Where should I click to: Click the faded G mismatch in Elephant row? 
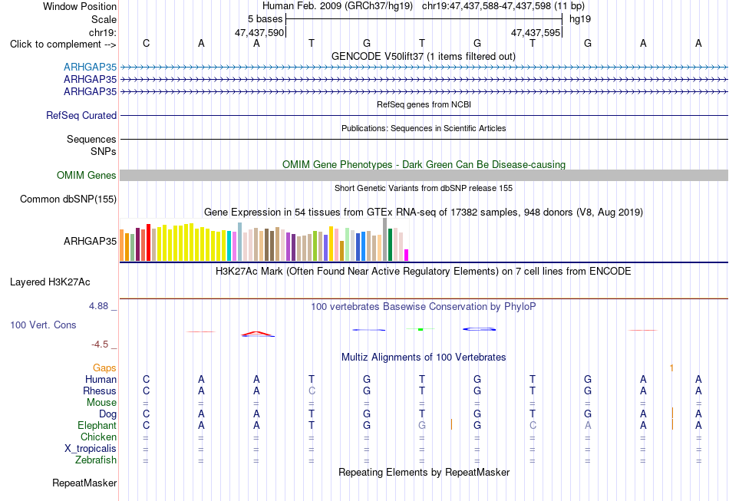422,425
